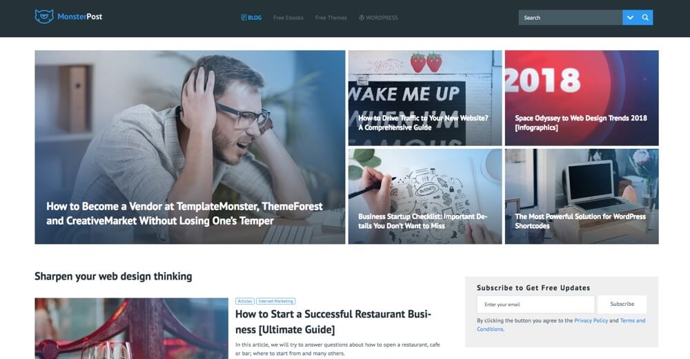Open 'Space Odyssey to Web Design Trends 2018' tile

click(x=582, y=98)
